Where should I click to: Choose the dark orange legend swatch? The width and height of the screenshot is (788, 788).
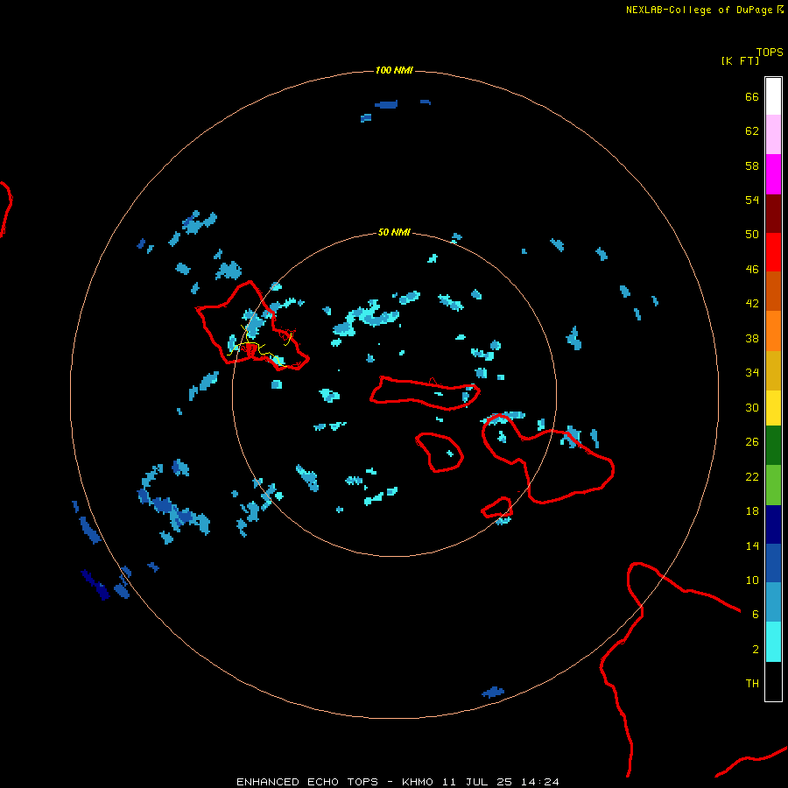[x=773, y=291]
